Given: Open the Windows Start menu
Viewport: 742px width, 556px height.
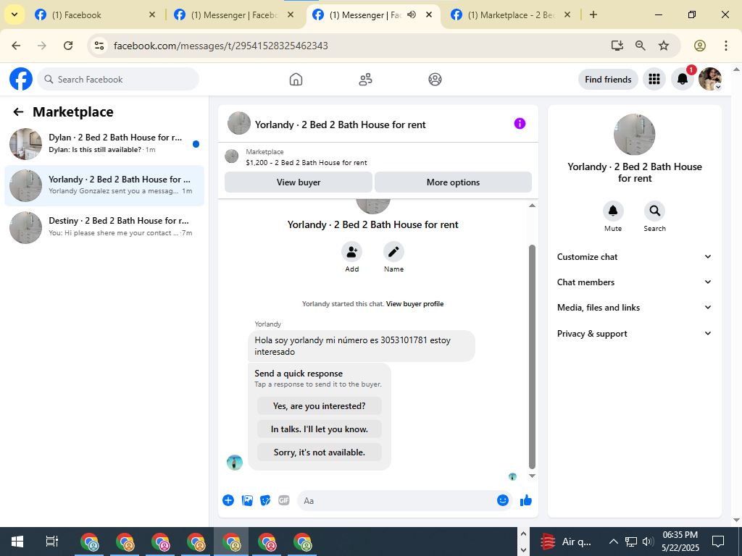Looking at the screenshot, I should tap(17, 542).
